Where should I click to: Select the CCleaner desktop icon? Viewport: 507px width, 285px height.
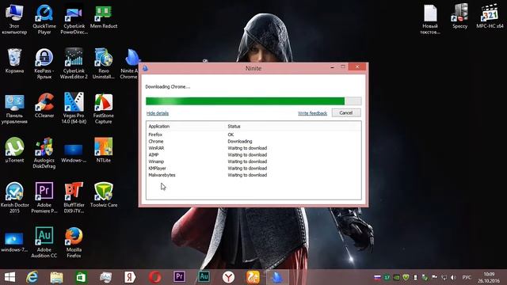[44, 105]
